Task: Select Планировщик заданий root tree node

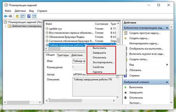Action: 23,22
